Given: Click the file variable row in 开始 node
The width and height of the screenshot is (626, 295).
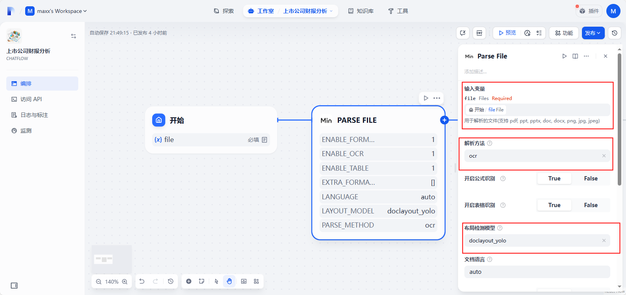Looking at the screenshot, I should click(211, 140).
